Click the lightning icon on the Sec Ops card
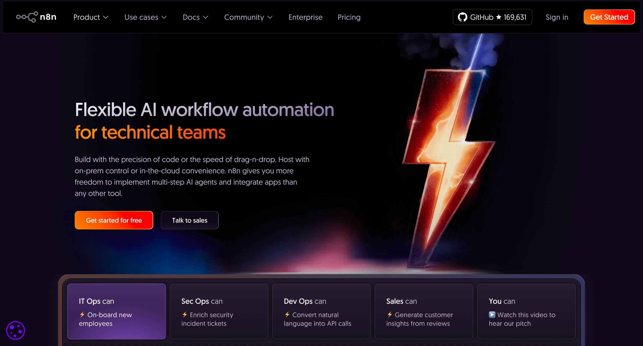 [x=185, y=315]
